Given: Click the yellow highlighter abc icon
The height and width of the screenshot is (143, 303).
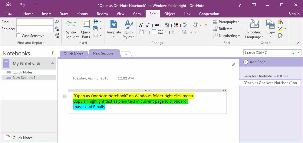Looking at the screenshot, I should [280, 29].
